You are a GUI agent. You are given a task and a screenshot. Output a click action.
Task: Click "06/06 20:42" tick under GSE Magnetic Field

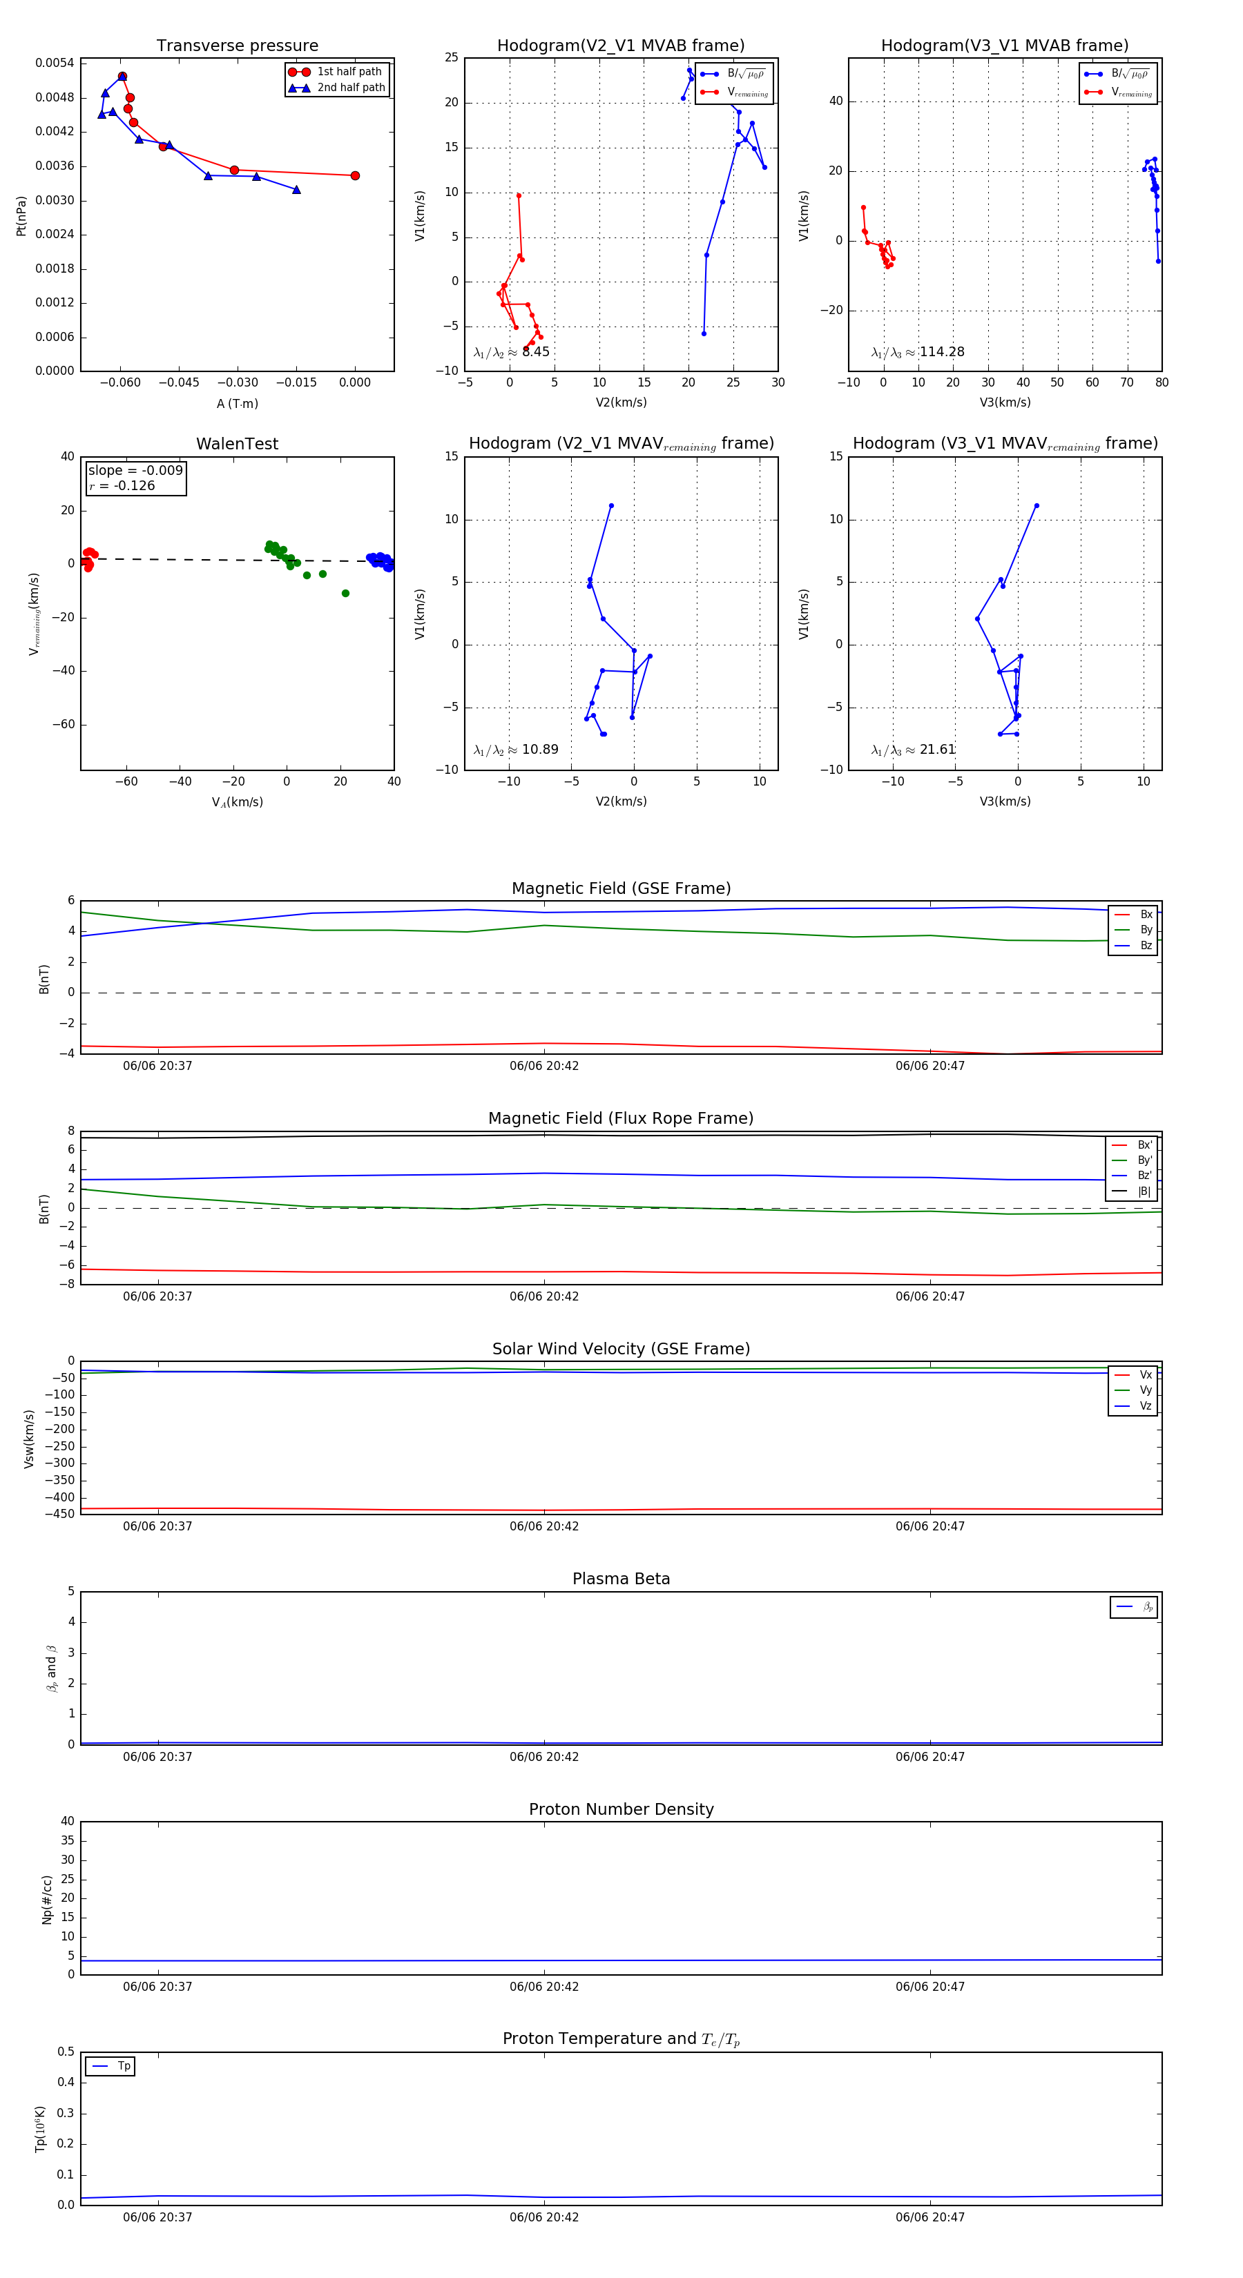click(544, 1067)
